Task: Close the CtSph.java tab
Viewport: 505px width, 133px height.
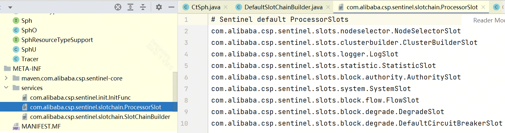Action: pyautogui.click(x=226, y=7)
